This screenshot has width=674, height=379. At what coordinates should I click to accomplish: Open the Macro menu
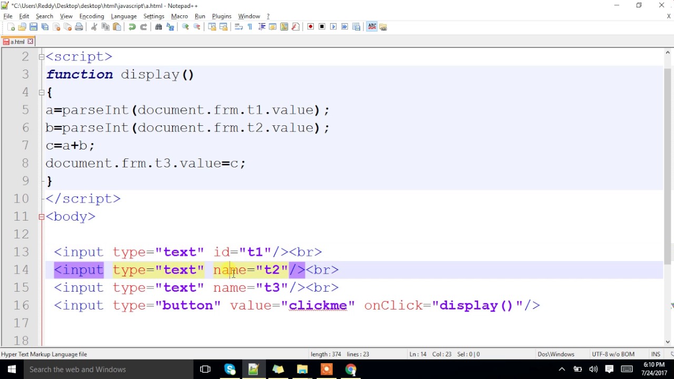(180, 16)
